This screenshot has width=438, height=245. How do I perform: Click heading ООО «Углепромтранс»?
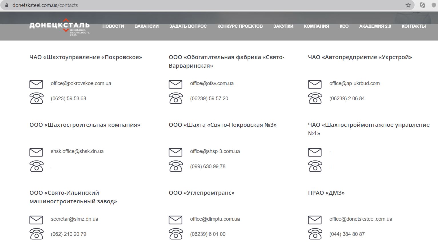pos(202,193)
